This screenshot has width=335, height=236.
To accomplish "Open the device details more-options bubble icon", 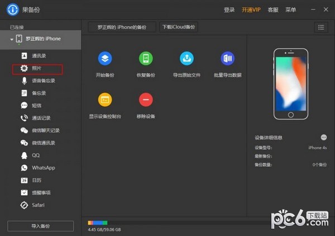I will point(323,137).
